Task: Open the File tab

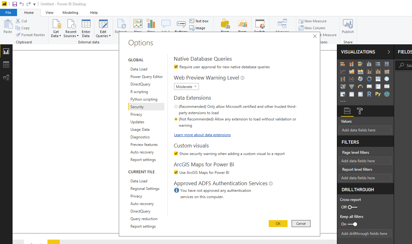Action: [x=8, y=13]
